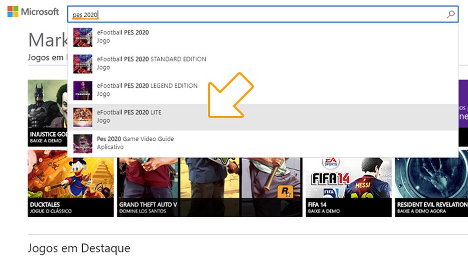Select eFootball PES 2020 LITE suggestion

[x=263, y=117]
